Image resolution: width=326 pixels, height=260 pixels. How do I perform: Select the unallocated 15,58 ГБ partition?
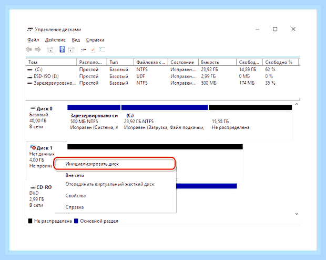click(x=250, y=122)
